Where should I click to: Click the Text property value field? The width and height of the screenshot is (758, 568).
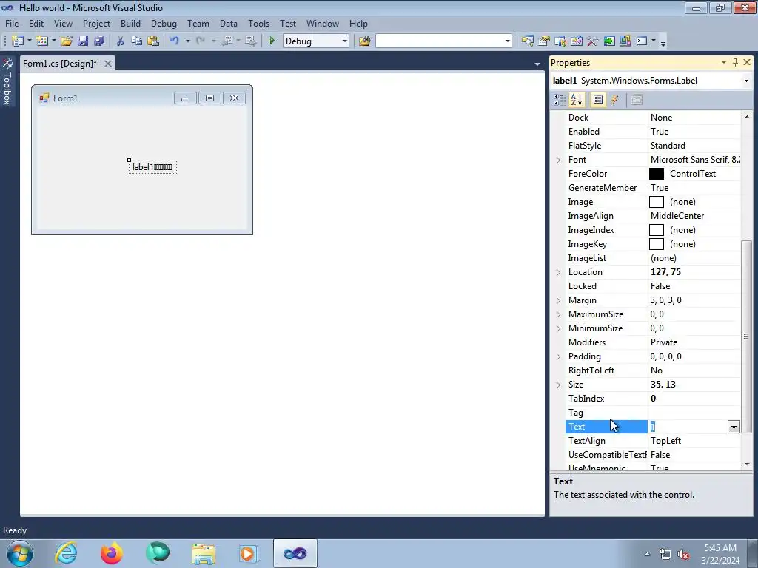[688, 427]
